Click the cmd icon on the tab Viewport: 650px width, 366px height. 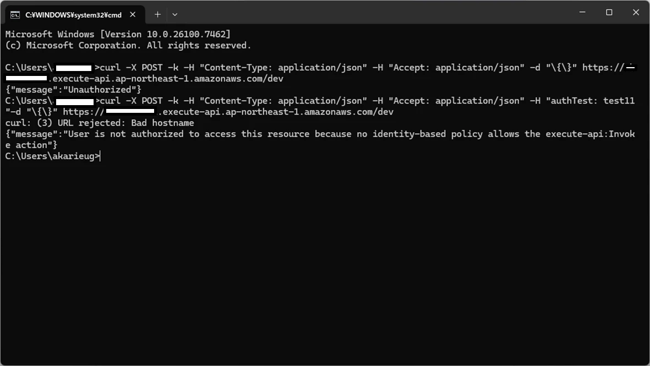tap(15, 15)
